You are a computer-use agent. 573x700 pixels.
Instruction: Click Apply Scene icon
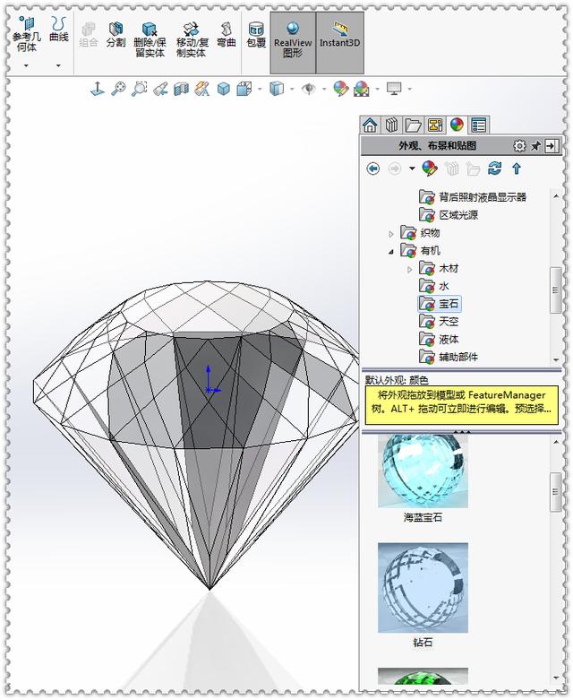(x=362, y=89)
